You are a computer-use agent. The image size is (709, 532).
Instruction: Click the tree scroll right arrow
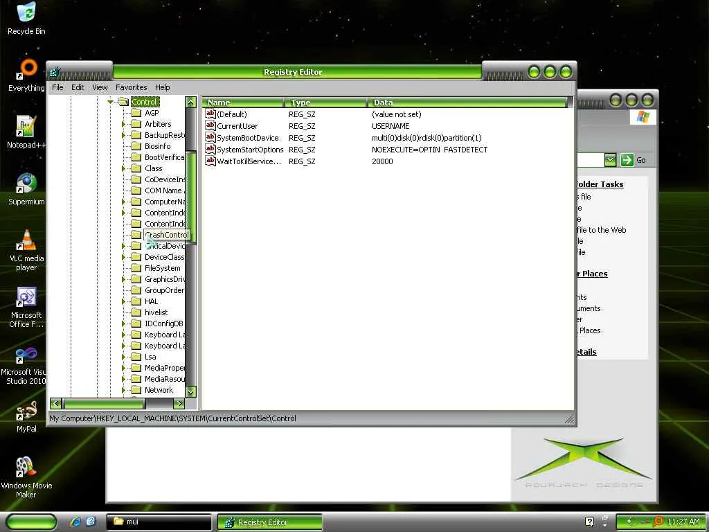(x=179, y=403)
